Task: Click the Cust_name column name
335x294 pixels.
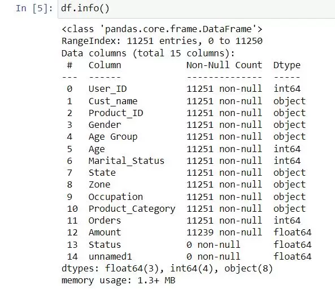Action: click(x=113, y=101)
